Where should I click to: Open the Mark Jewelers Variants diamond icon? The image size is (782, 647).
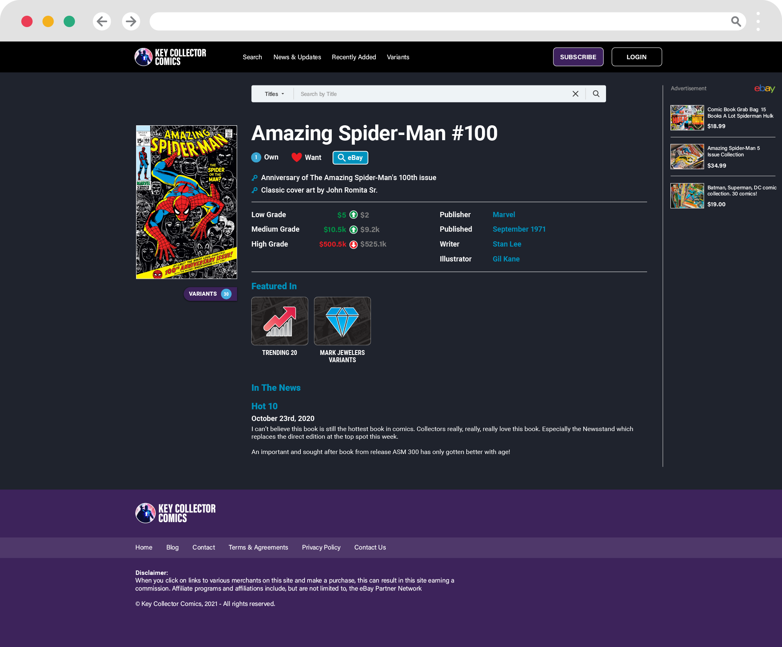tap(342, 321)
